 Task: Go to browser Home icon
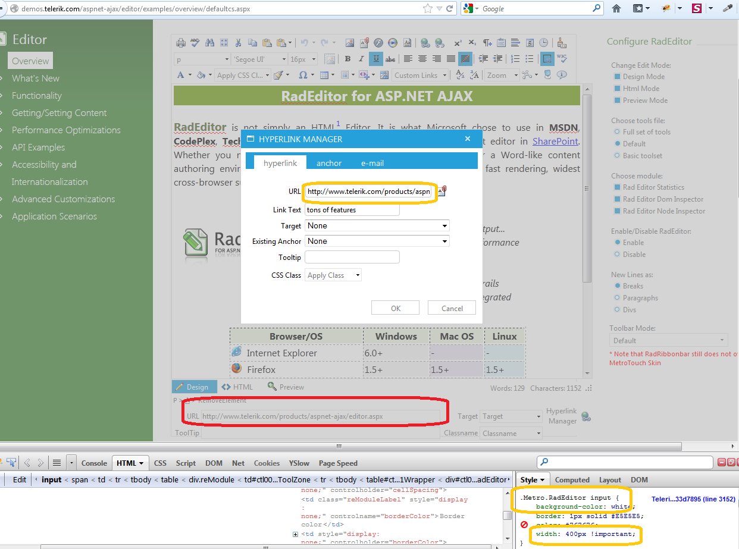pyautogui.click(x=616, y=8)
